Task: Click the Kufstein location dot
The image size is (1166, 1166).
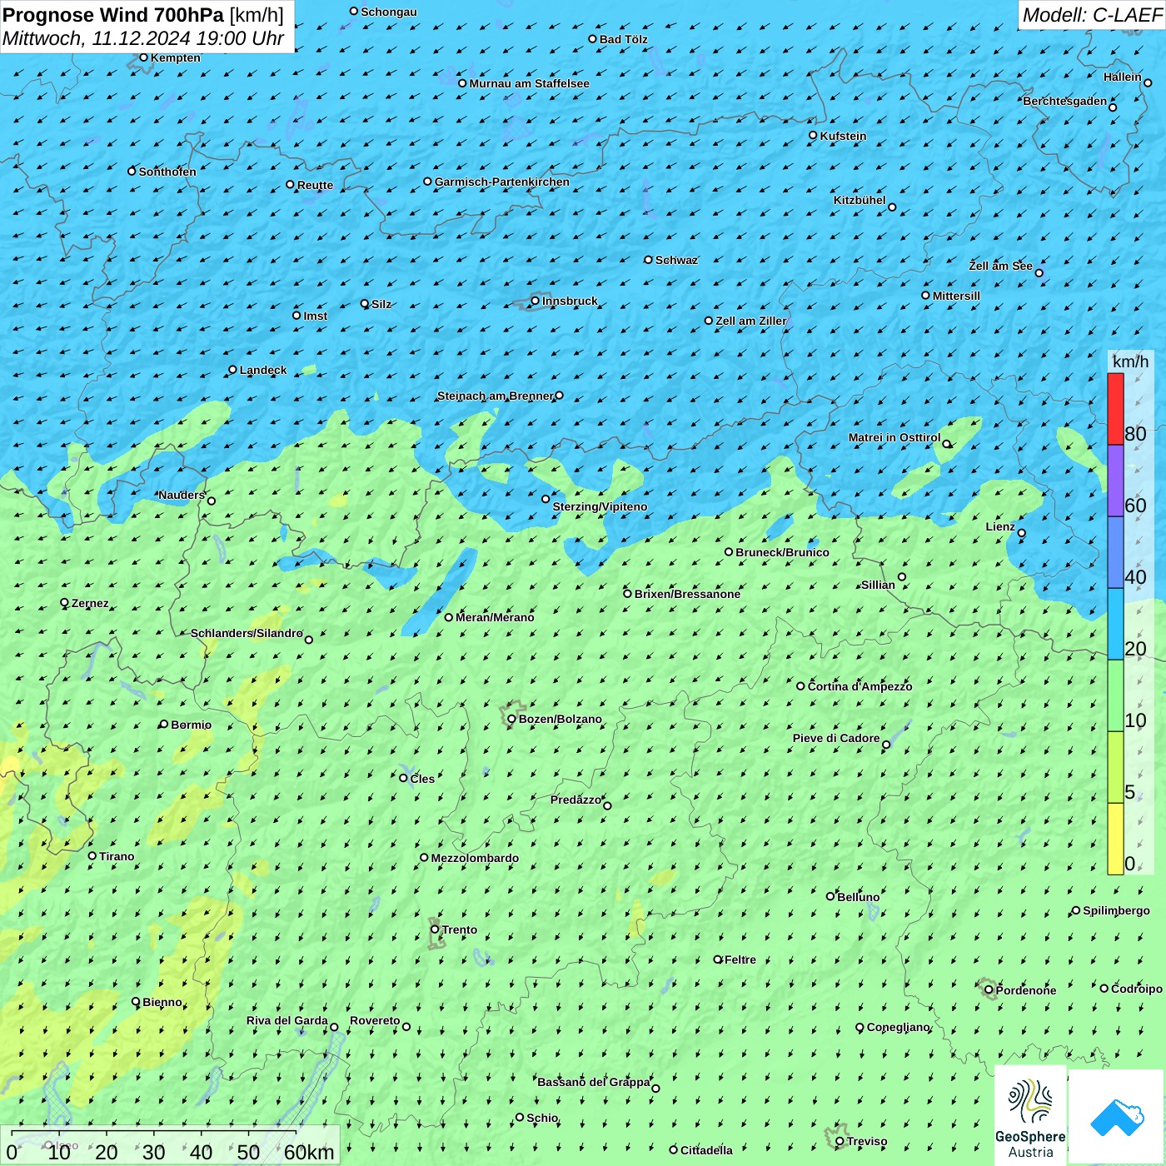Action: pyautogui.click(x=813, y=135)
